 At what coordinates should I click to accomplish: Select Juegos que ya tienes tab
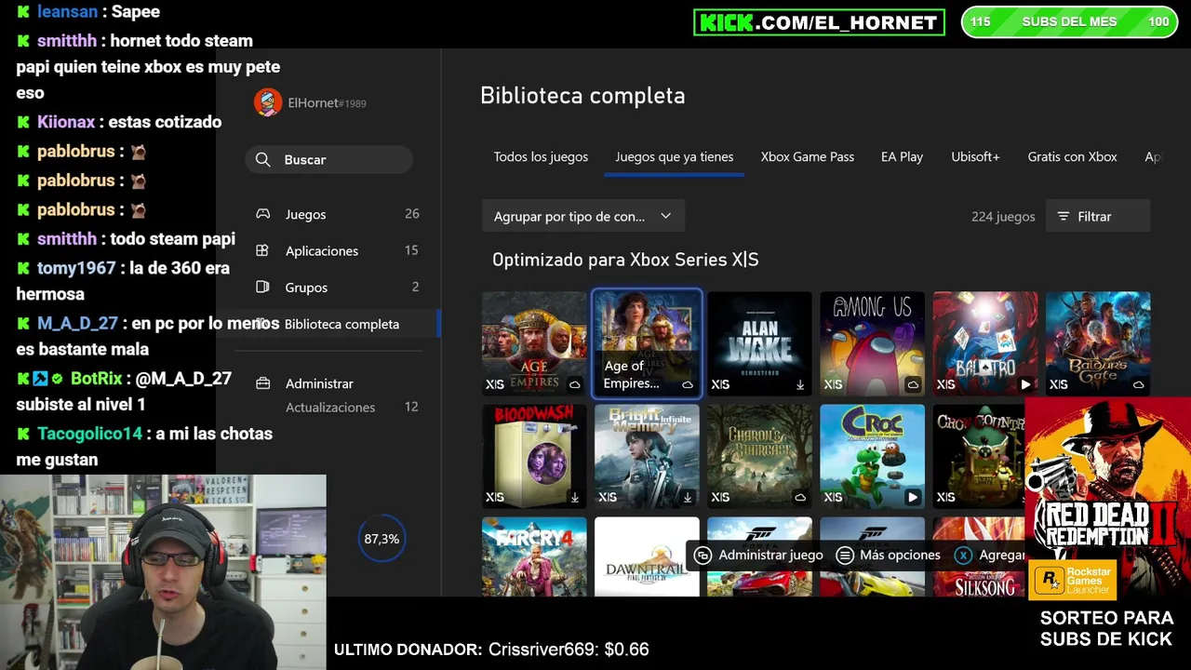click(675, 156)
